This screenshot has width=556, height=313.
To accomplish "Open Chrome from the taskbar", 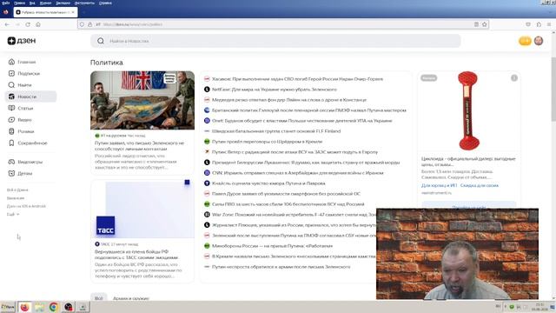I will [x=54, y=307].
